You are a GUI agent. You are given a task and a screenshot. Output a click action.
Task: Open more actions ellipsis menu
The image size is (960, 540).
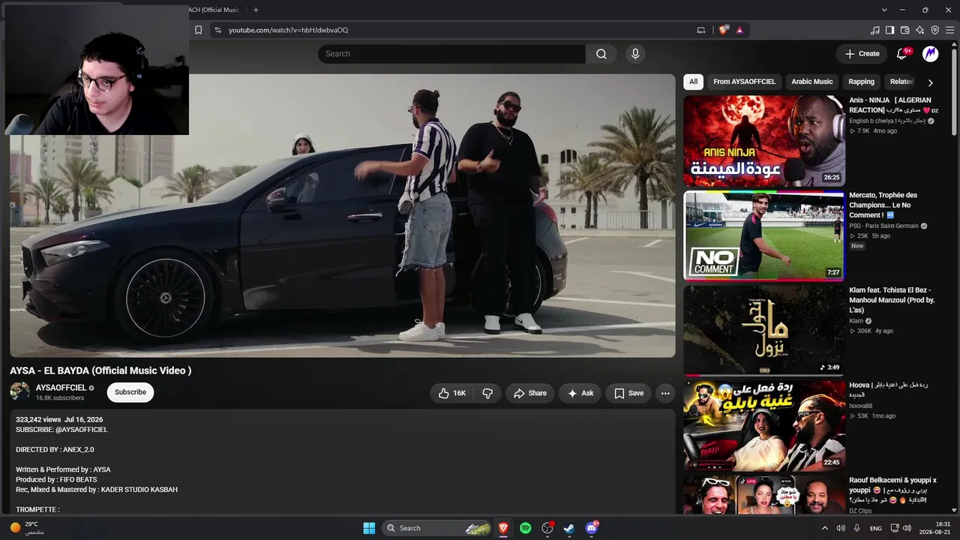(x=665, y=393)
